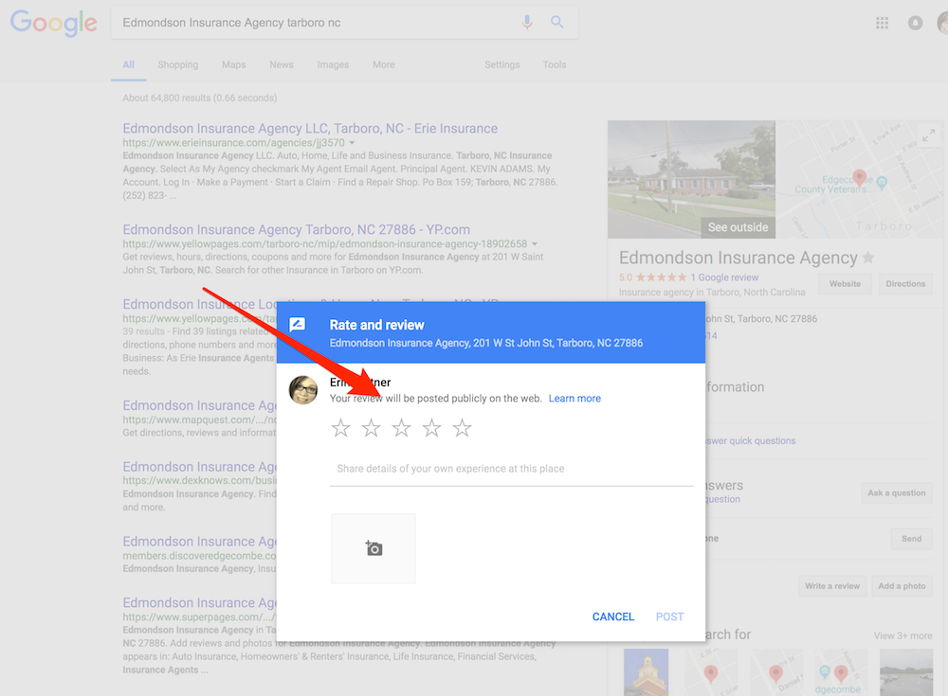The height and width of the screenshot is (696, 948).
Task: Click the Website button in knowledge panel
Action: [x=845, y=284]
